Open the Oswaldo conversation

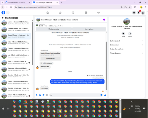(16, 89)
